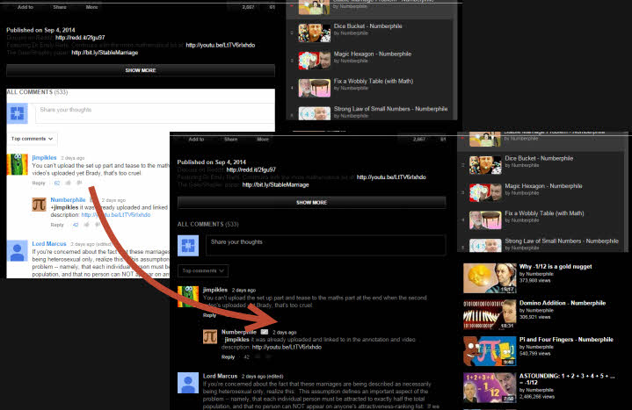Reply to Numberphile's comment in the white screenshot
This screenshot has height=410, width=632.
click(x=57, y=225)
